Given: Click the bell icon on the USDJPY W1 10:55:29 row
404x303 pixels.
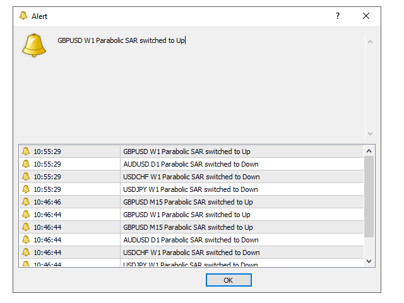Looking at the screenshot, I should [x=26, y=189].
